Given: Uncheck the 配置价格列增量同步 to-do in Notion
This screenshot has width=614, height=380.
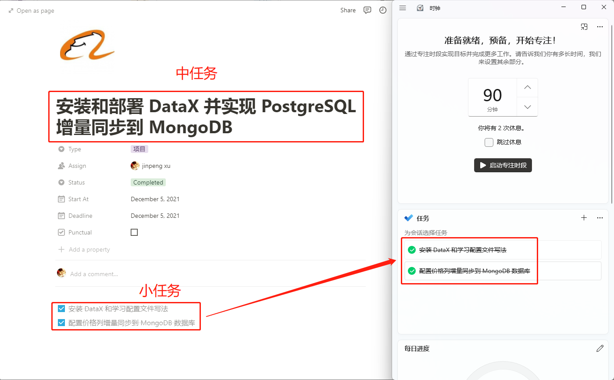Looking at the screenshot, I should tap(61, 324).
